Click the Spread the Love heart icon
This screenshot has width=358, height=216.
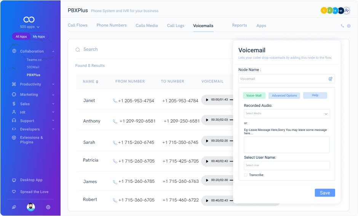point(14,192)
